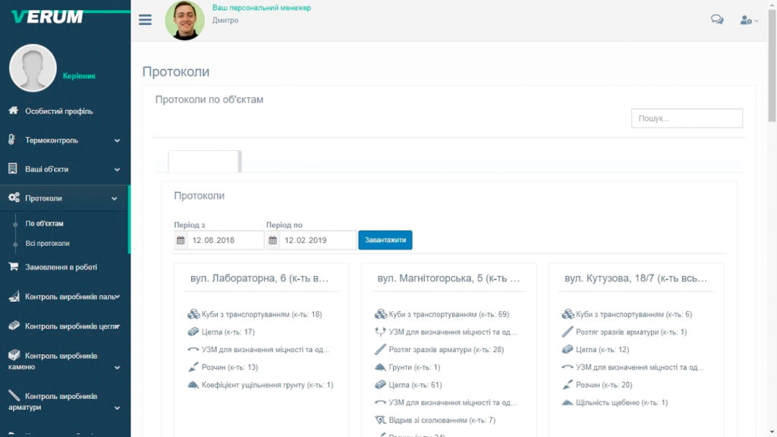The height and width of the screenshot is (437, 777).
Task: Open the вул. Магнітогорська, 5 card title
Action: (448, 278)
